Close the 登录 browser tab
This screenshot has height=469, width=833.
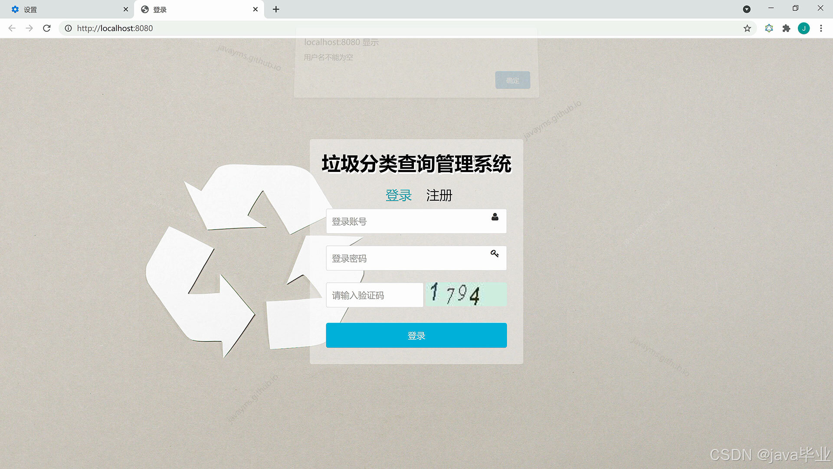coord(255,9)
